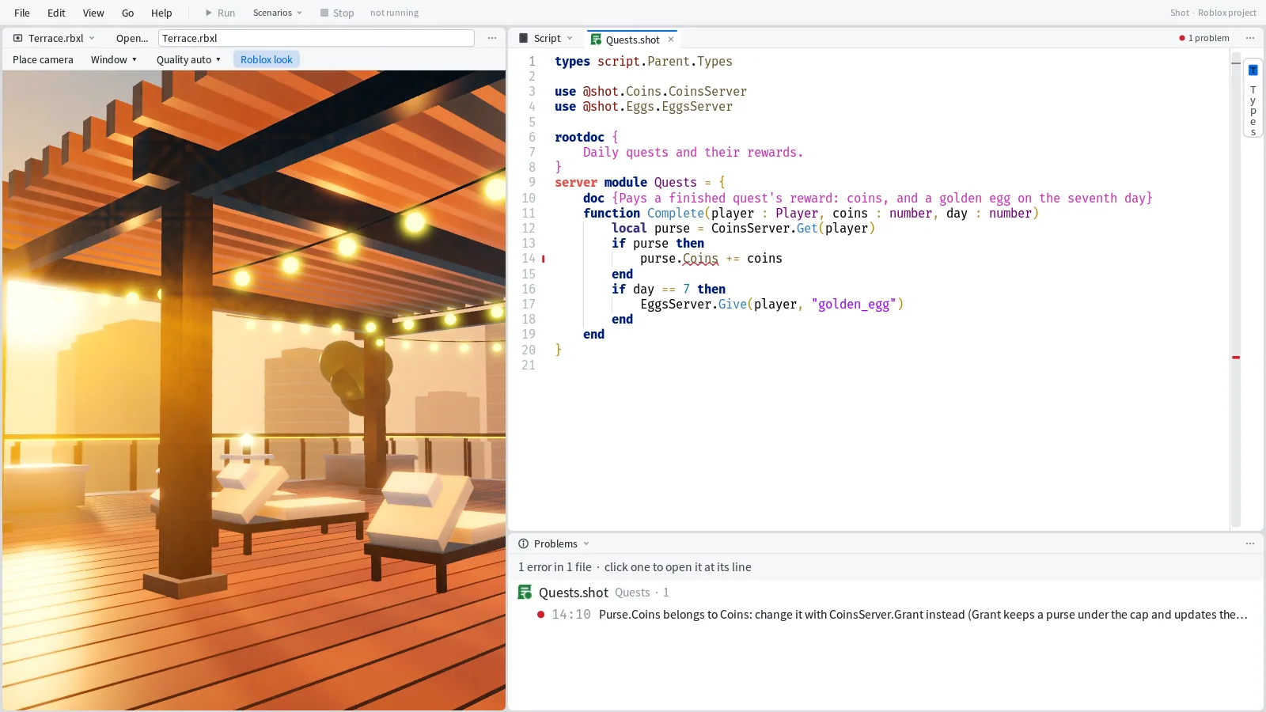Open the Go menu
1266x712 pixels.
[128, 13]
